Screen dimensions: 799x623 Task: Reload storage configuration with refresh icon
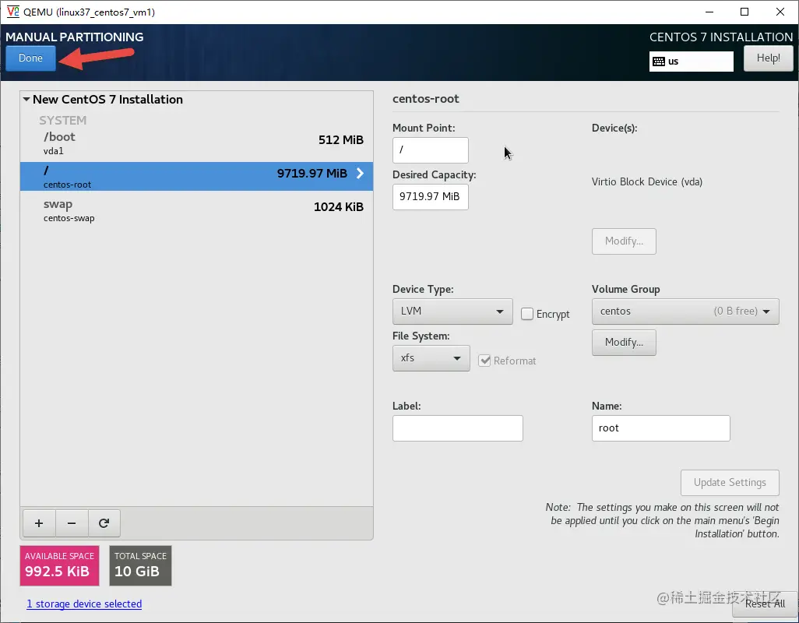[x=104, y=523]
